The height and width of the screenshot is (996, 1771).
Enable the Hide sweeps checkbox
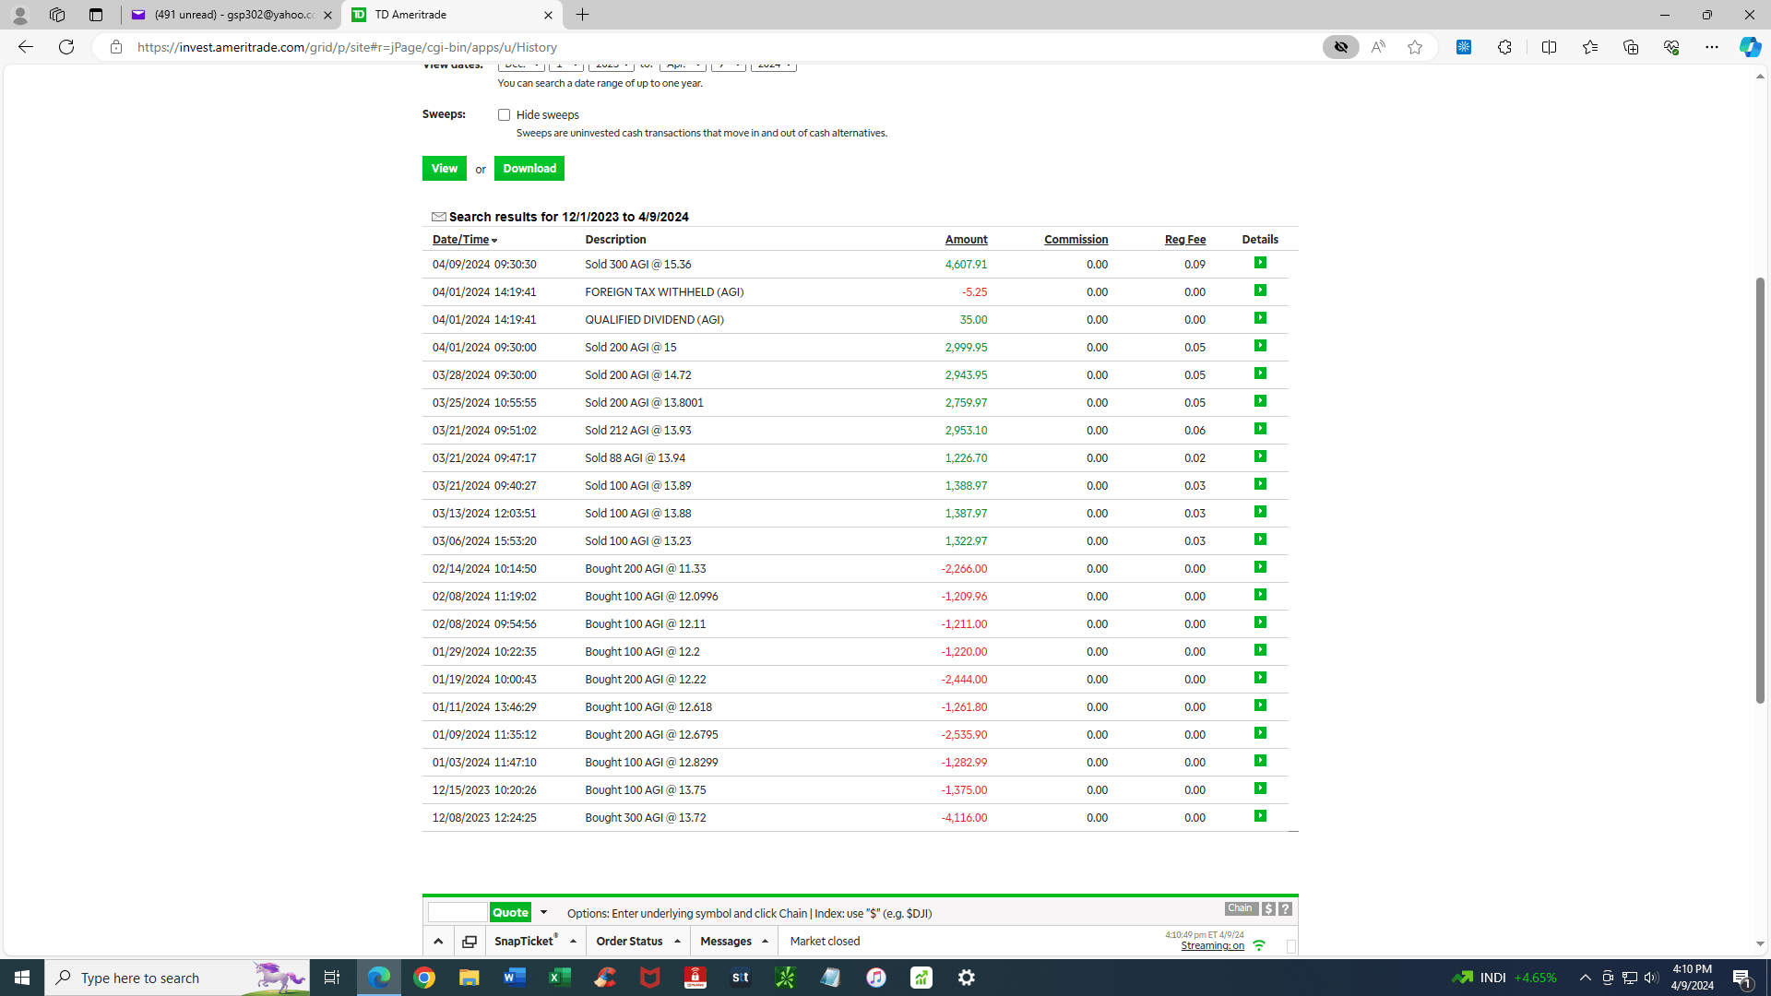[x=504, y=115]
